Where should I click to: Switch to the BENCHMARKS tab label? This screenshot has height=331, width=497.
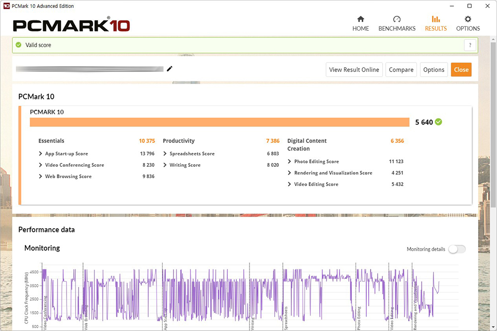tap(397, 28)
